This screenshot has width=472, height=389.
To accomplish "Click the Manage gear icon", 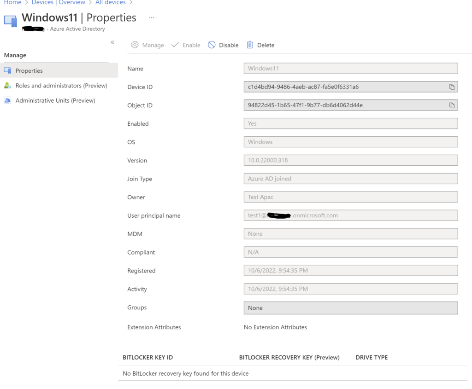I will (x=135, y=45).
